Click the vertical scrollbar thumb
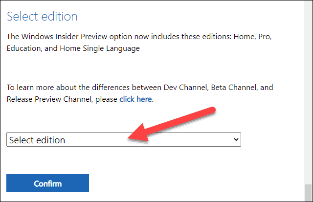This screenshot has height=202, width=313. tap(307, 192)
